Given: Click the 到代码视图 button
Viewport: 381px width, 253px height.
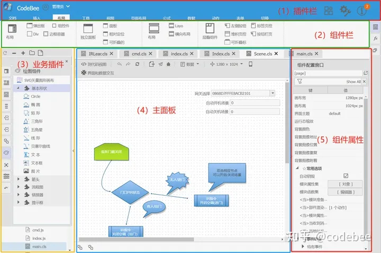Looking at the screenshot, I should [x=94, y=64].
